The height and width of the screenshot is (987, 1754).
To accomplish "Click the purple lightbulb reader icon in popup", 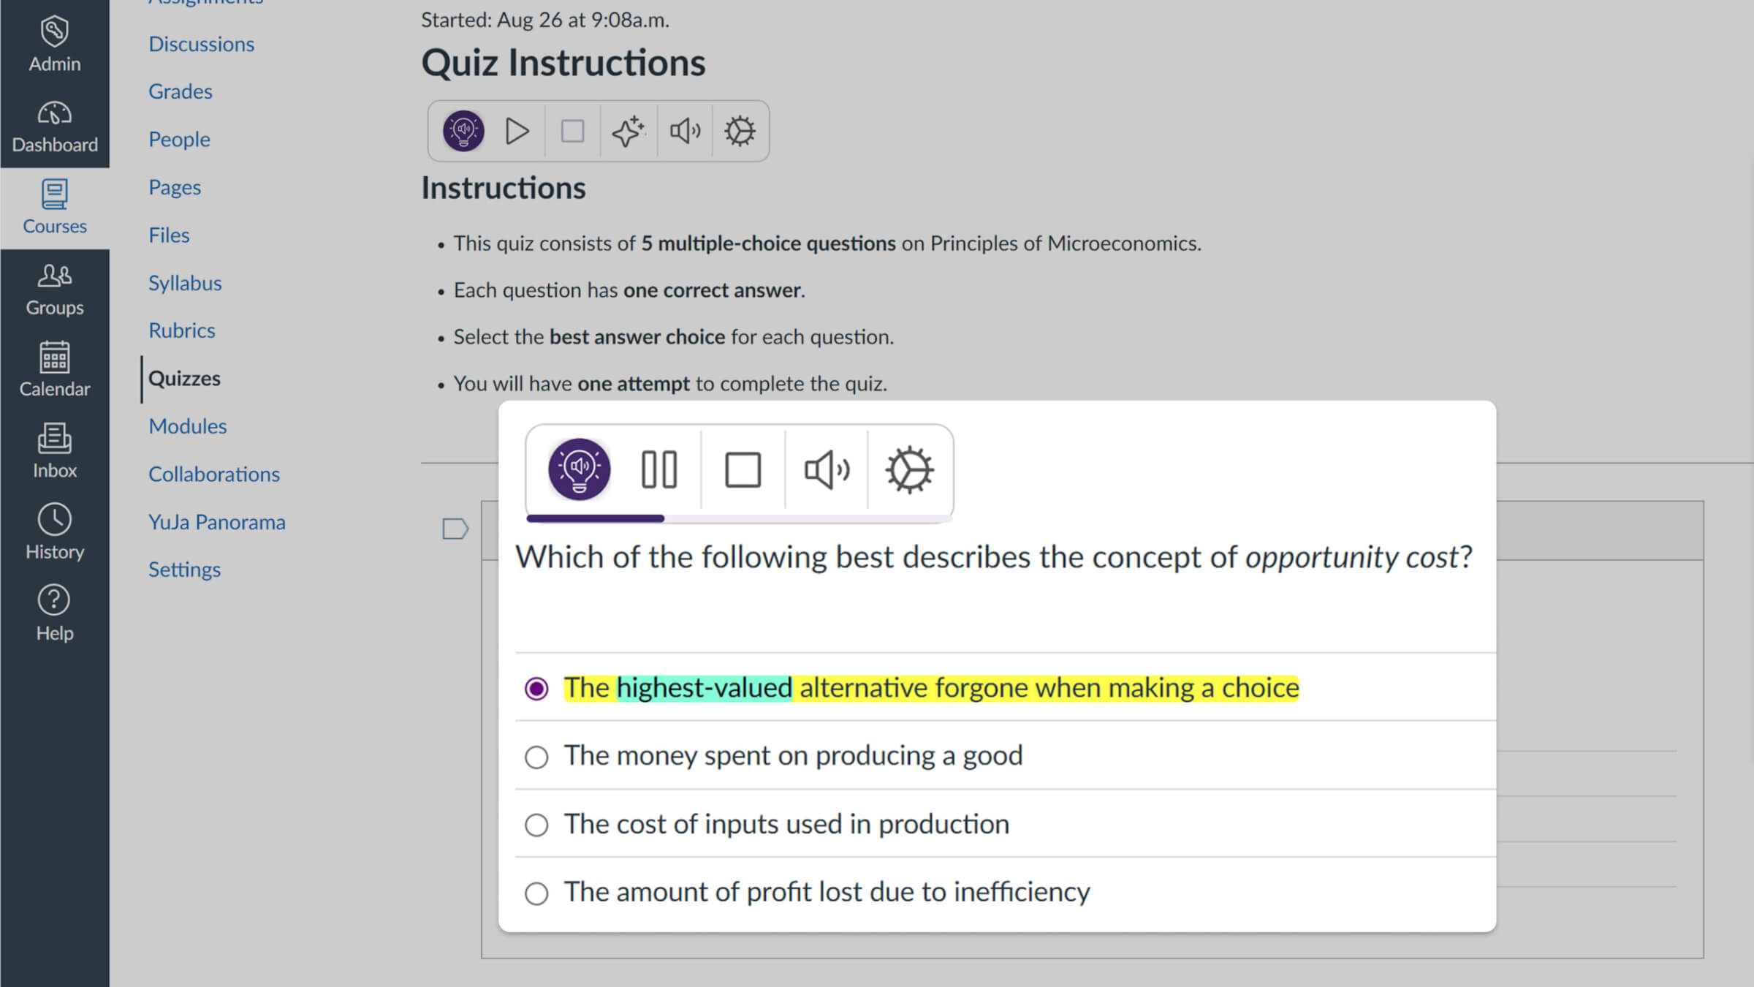I will point(580,469).
